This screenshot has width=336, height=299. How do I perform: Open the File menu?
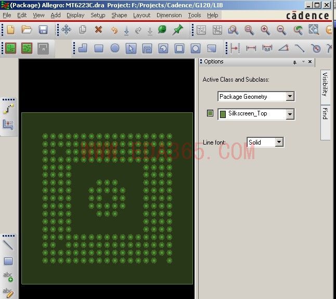[7, 15]
